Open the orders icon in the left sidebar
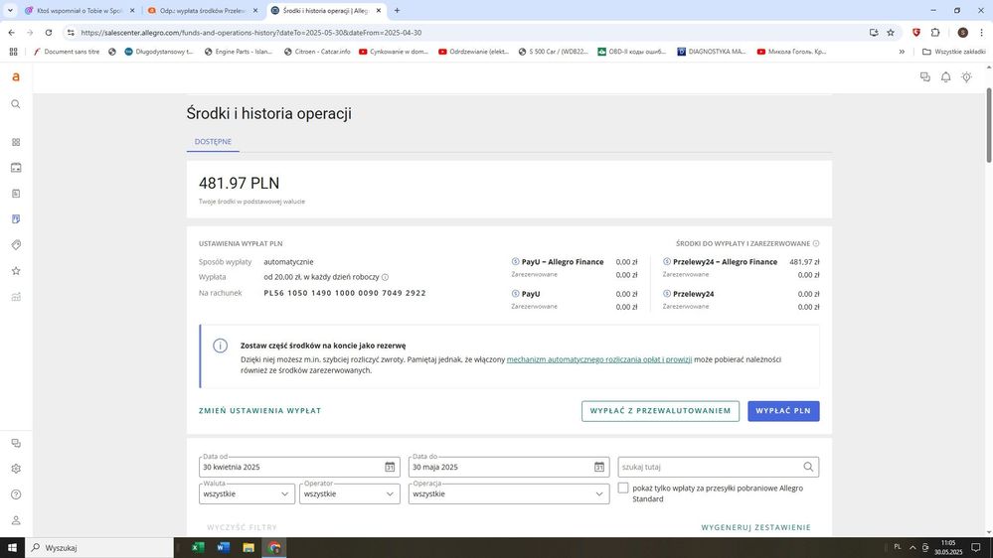This screenshot has height=558, width=993. click(16, 168)
